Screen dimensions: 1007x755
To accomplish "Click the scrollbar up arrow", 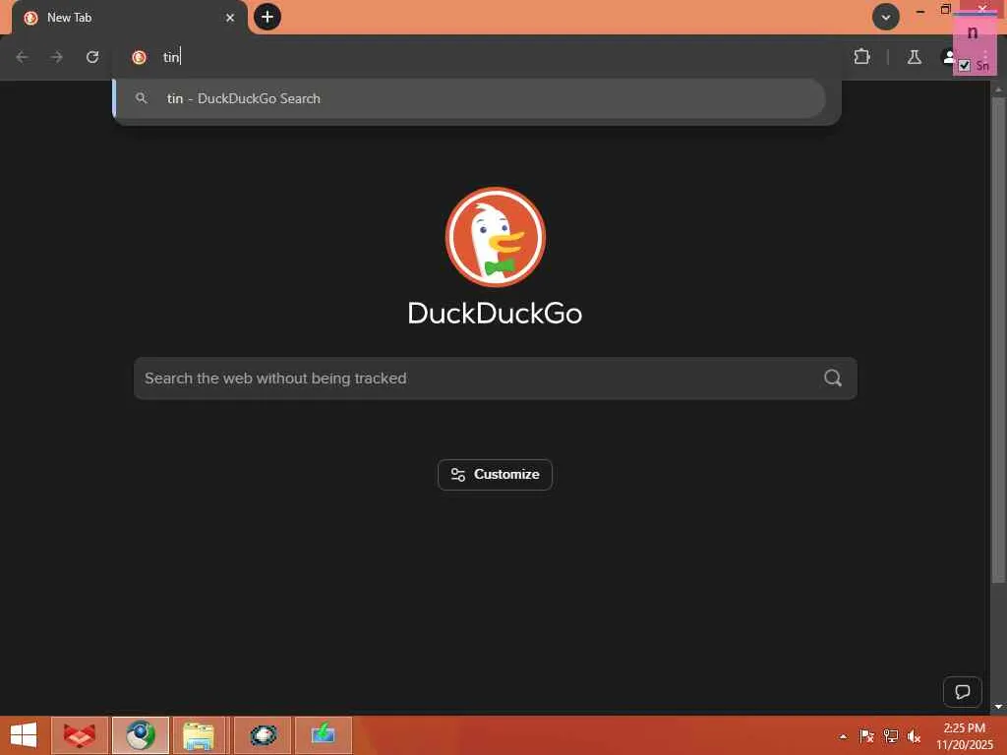I will point(998,89).
